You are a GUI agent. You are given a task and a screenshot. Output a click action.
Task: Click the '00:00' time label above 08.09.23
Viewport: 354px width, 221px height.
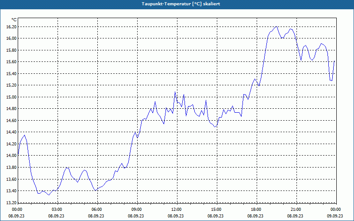coord(17,210)
